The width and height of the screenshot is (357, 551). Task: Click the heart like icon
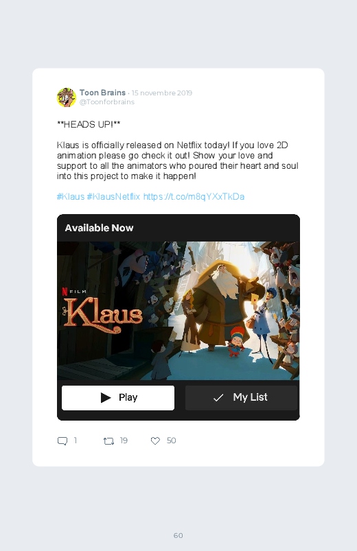point(155,441)
